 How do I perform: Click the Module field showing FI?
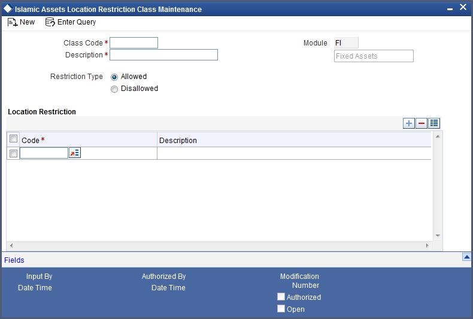pyautogui.click(x=346, y=43)
